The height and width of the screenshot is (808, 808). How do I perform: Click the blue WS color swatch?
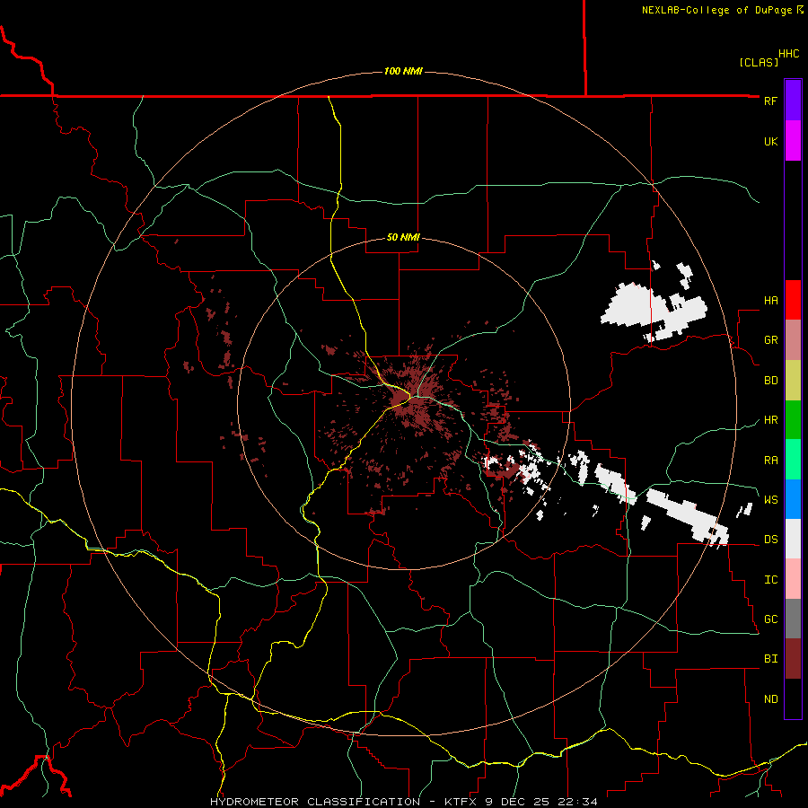tap(793, 499)
